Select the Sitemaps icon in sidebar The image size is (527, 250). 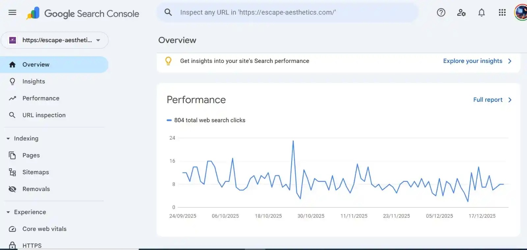click(12, 172)
